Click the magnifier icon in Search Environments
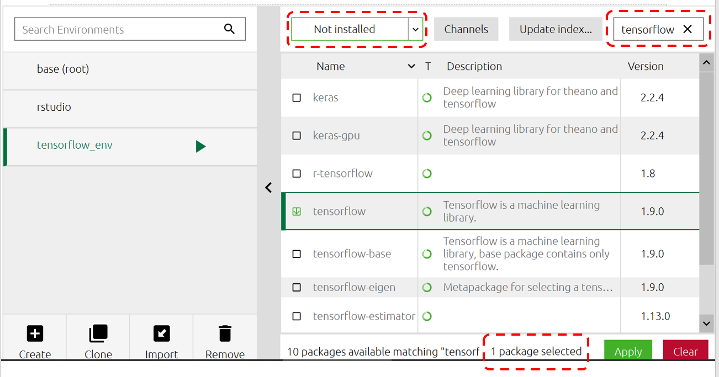719x377 pixels. coord(230,29)
